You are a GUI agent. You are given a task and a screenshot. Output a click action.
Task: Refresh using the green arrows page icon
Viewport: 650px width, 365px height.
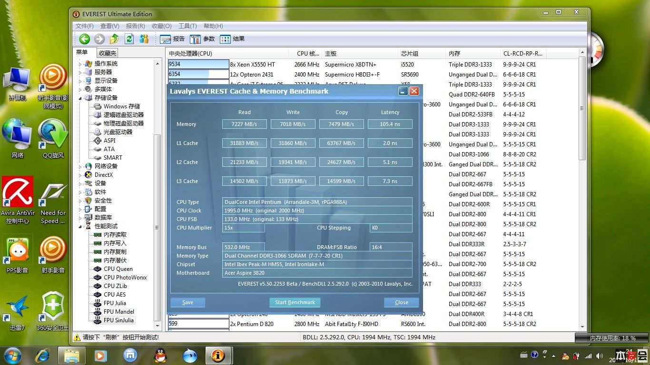[129, 39]
